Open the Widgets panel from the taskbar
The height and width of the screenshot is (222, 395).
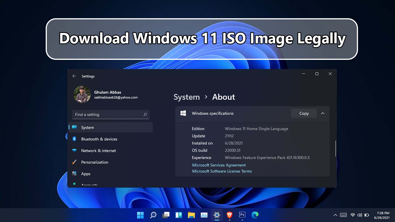(x=179, y=215)
